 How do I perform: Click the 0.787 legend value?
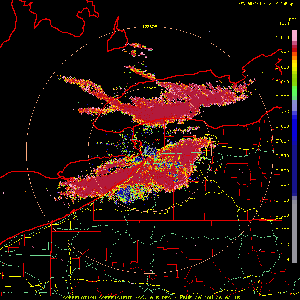(282, 97)
